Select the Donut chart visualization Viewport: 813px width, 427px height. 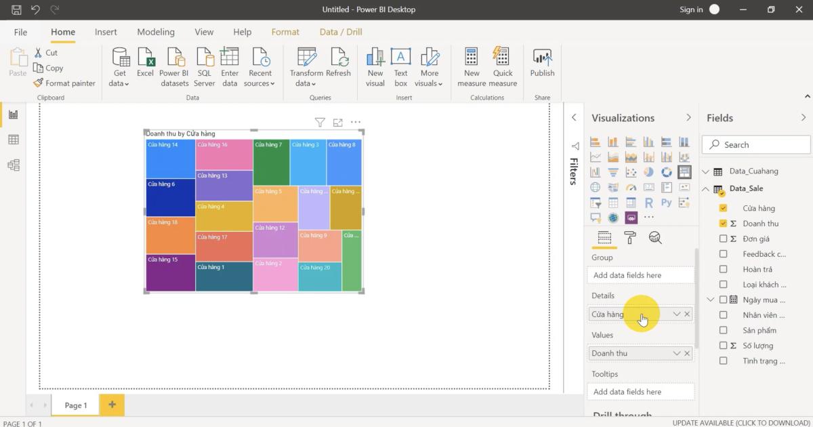(667, 171)
